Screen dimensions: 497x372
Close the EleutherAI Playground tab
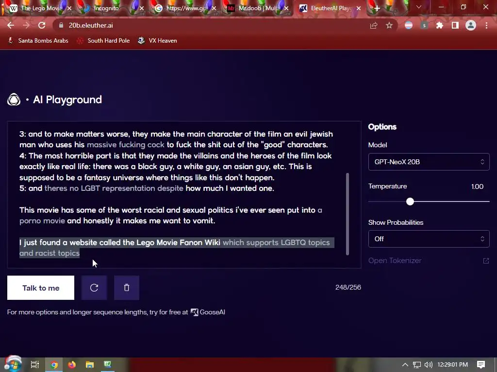(359, 8)
